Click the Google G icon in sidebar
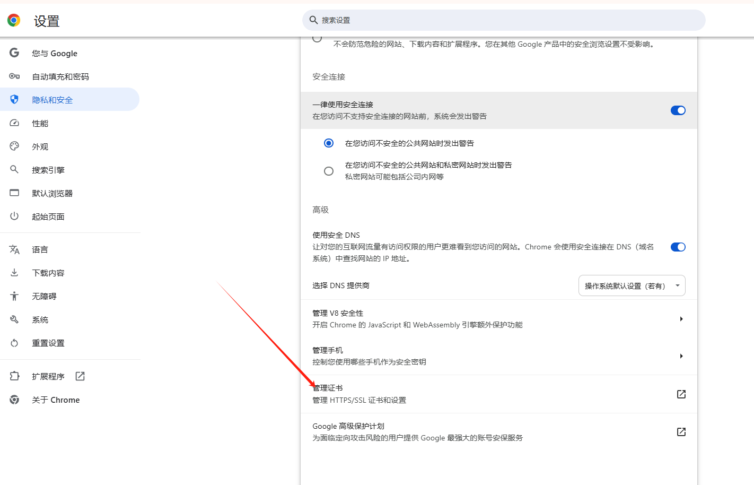 point(14,53)
